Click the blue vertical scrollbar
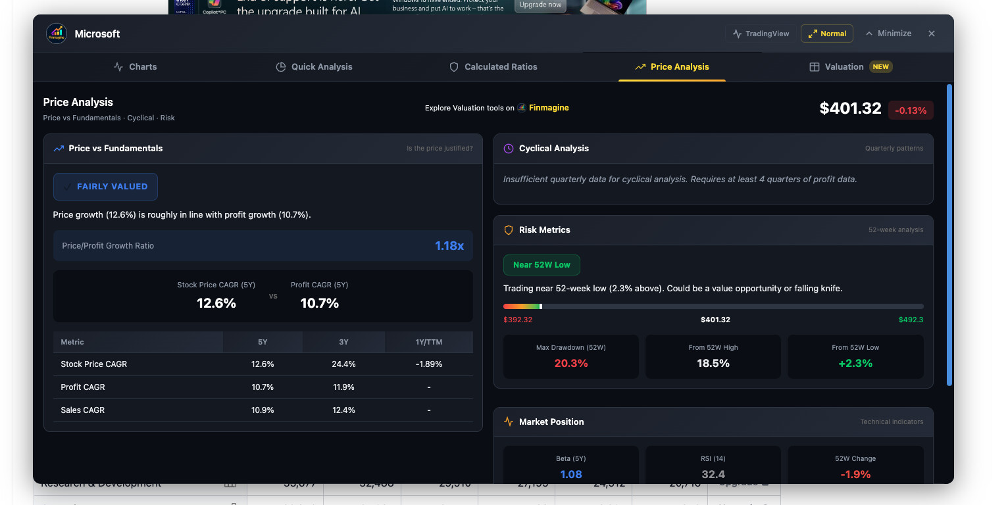 point(949,235)
